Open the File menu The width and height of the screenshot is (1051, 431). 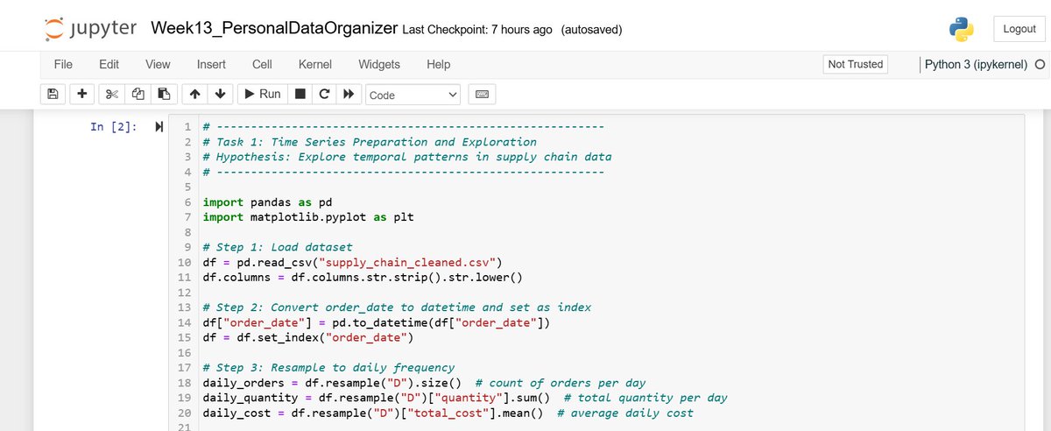[x=63, y=65]
